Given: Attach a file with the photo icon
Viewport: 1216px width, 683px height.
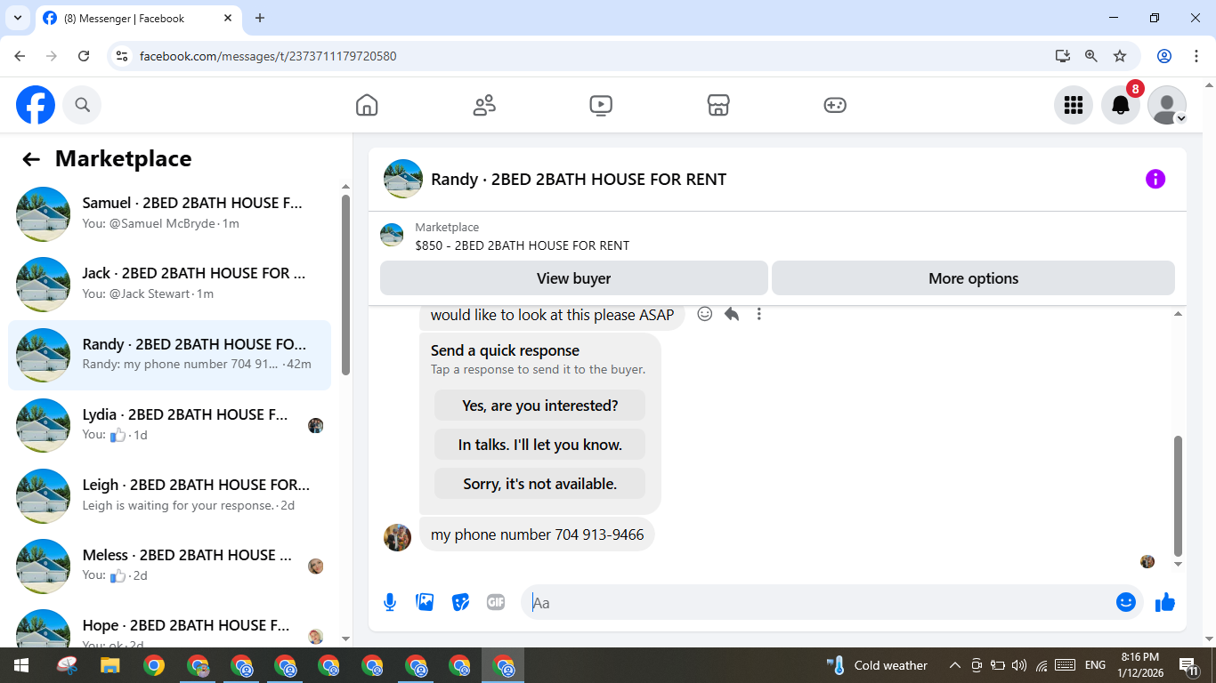Looking at the screenshot, I should click(426, 602).
